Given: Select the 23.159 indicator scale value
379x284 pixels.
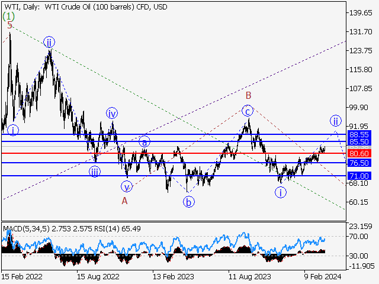Looking at the screenshot, I should click(x=361, y=227).
